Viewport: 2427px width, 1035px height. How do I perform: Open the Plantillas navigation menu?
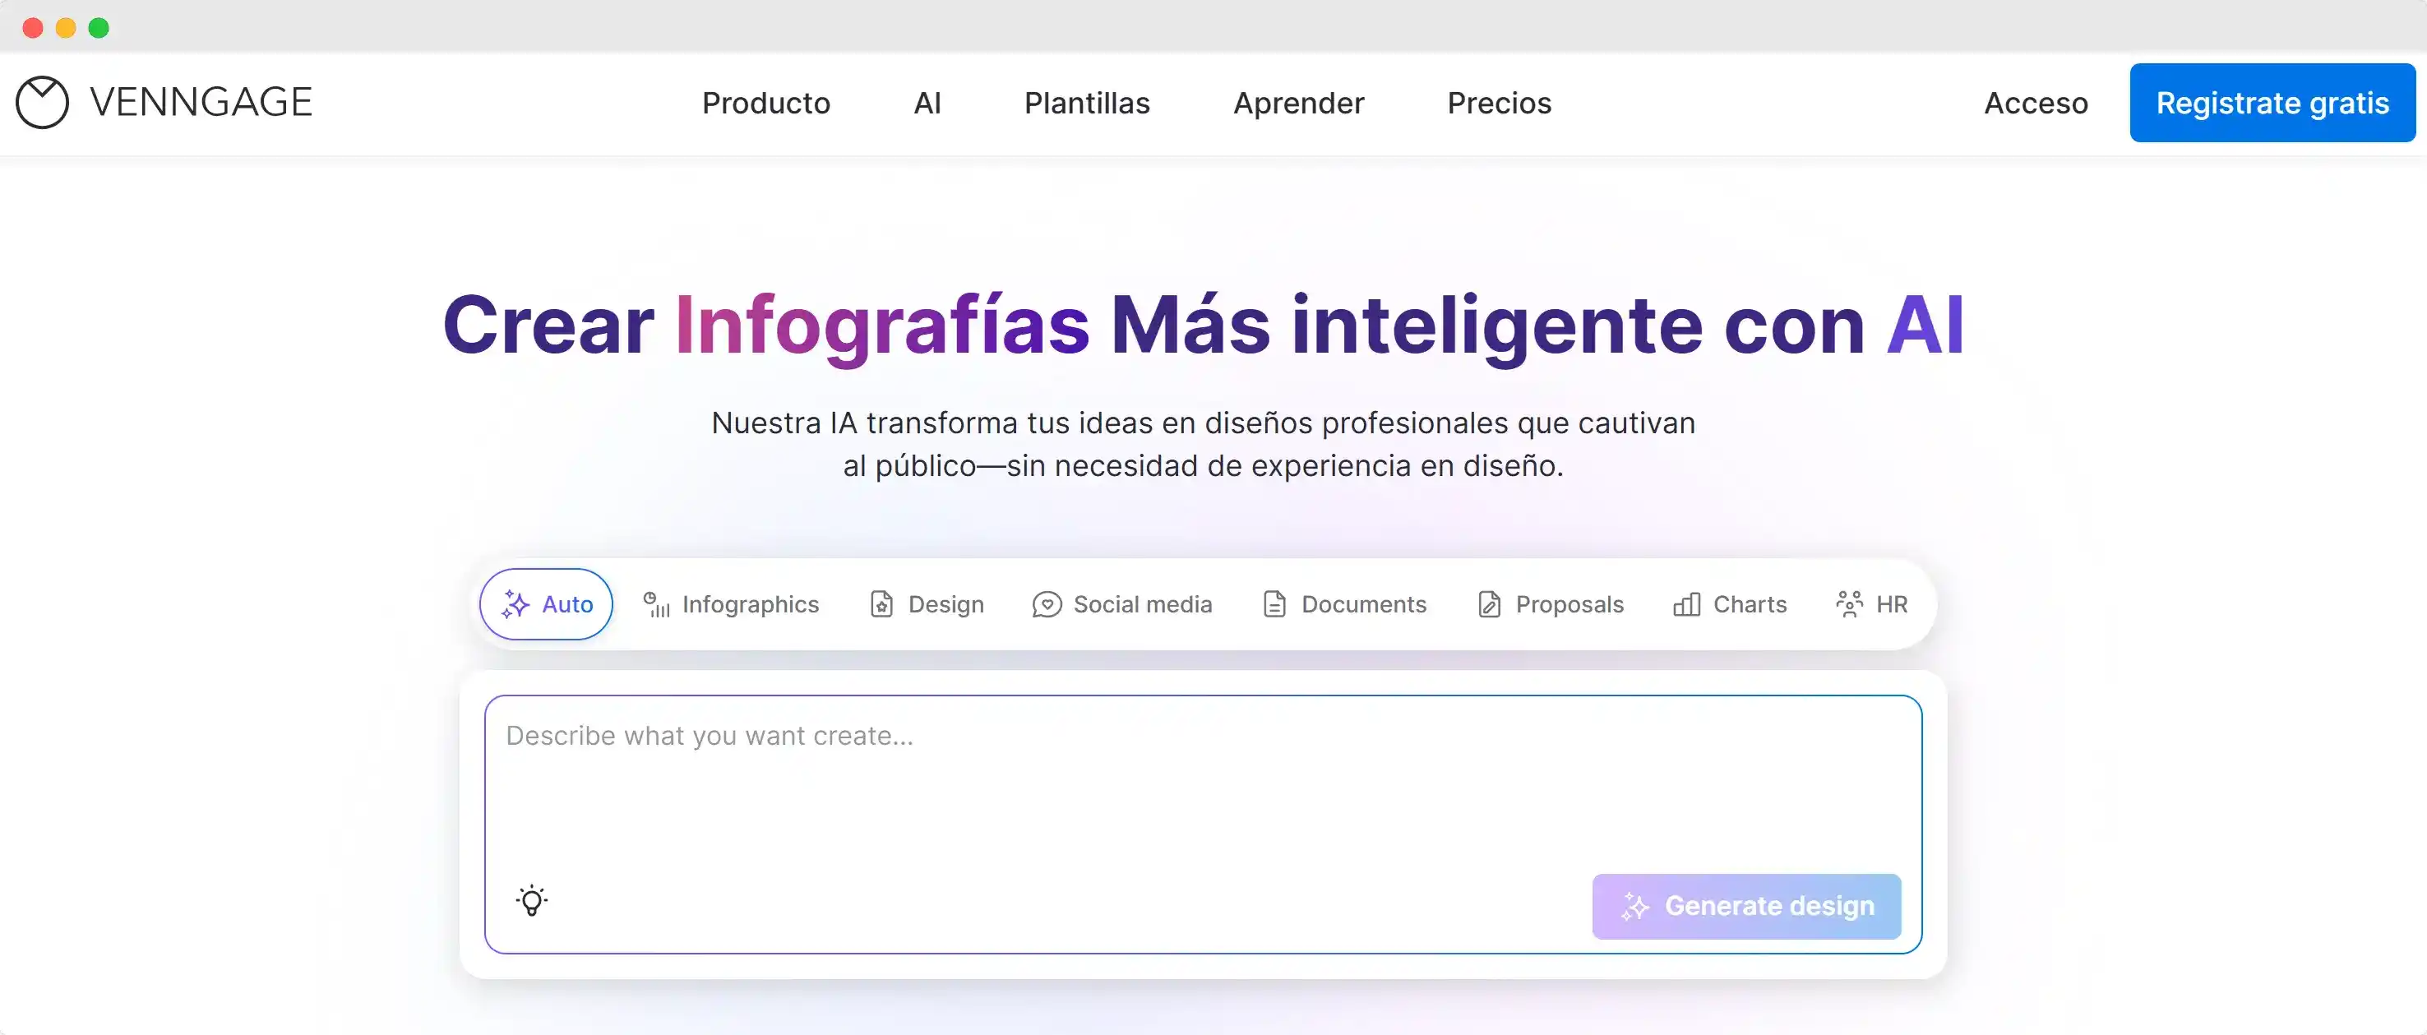click(x=1086, y=103)
